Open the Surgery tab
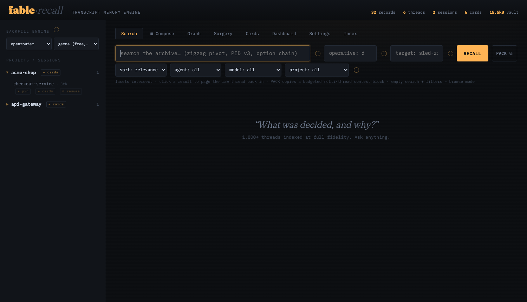 coord(223,34)
